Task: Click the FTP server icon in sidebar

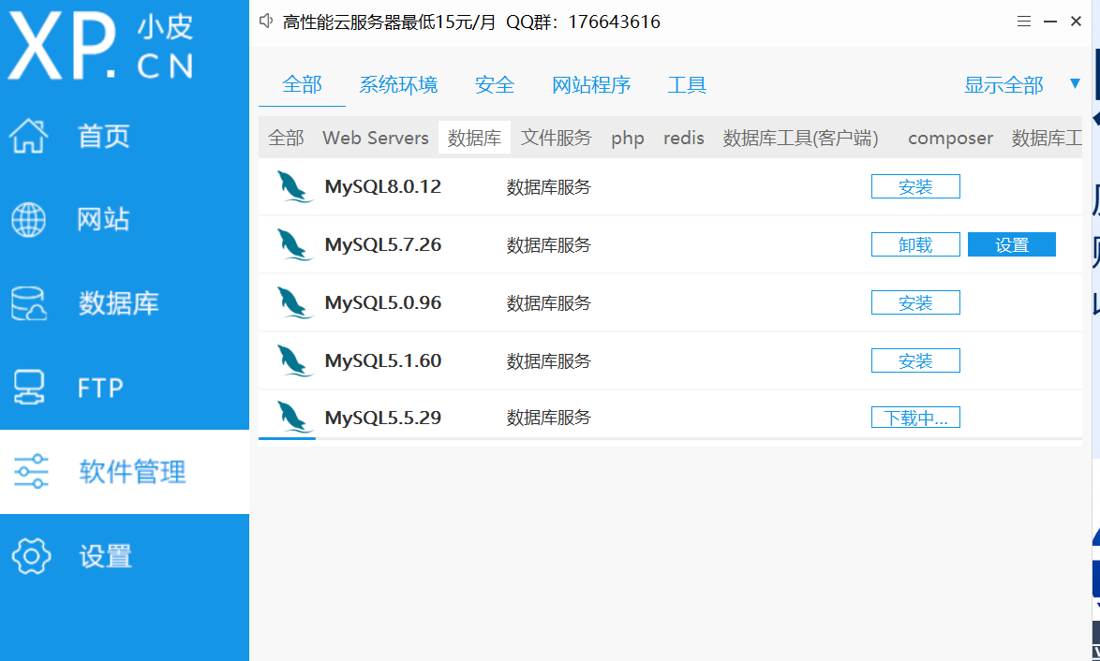Action: pyautogui.click(x=29, y=388)
